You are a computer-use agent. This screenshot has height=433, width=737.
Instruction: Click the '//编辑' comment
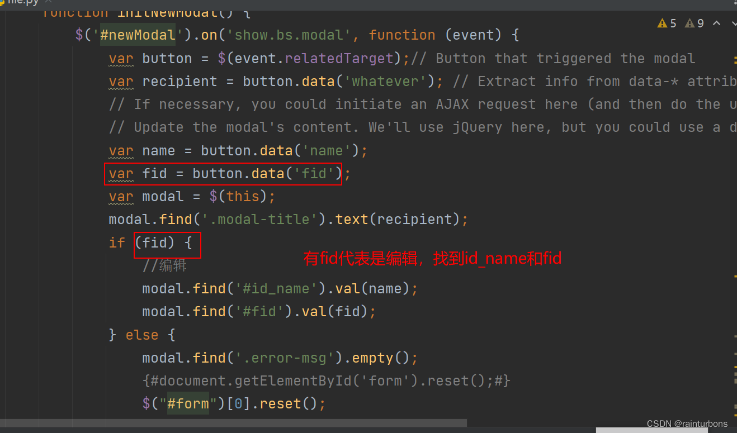coord(164,266)
